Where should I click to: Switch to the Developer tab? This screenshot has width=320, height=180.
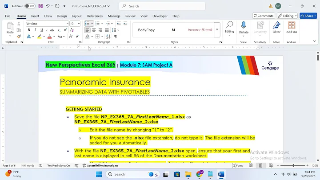tap(160, 16)
